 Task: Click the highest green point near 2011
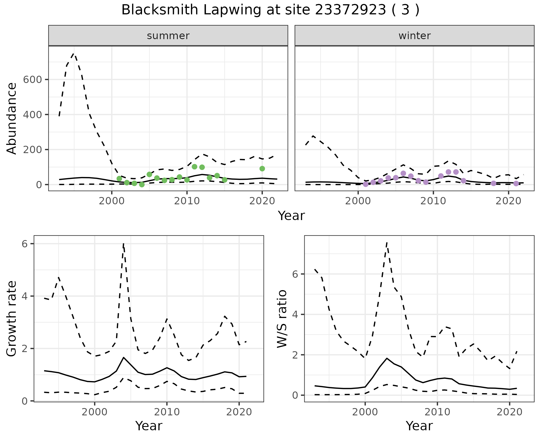tap(194, 167)
